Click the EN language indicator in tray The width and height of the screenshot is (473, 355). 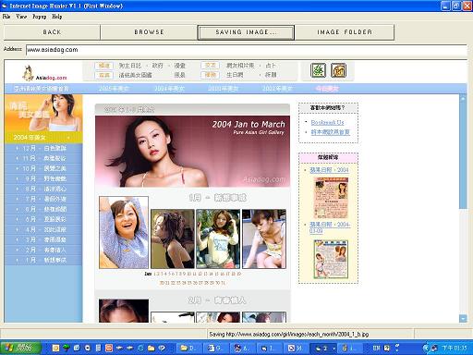(x=376, y=349)
